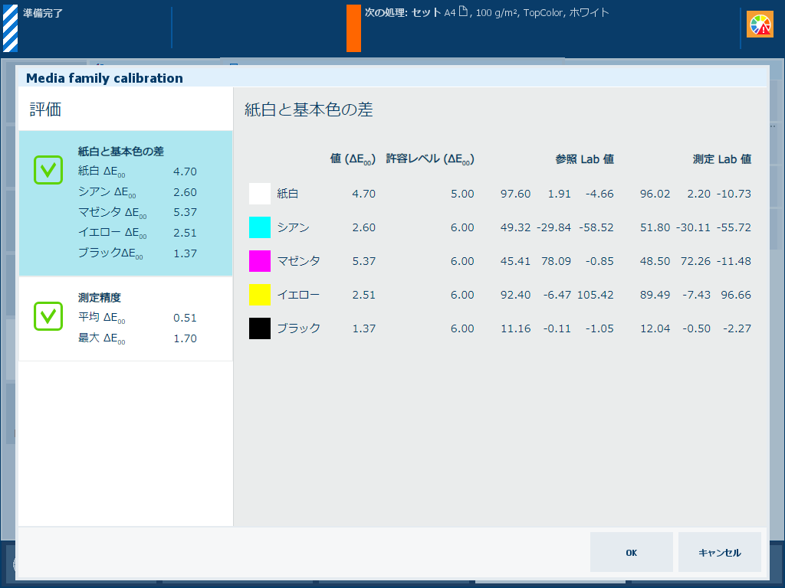This screenshot has height=588, width=785.
Task: Click 紙白 measured b value -10.73
Action: point(734,194)
